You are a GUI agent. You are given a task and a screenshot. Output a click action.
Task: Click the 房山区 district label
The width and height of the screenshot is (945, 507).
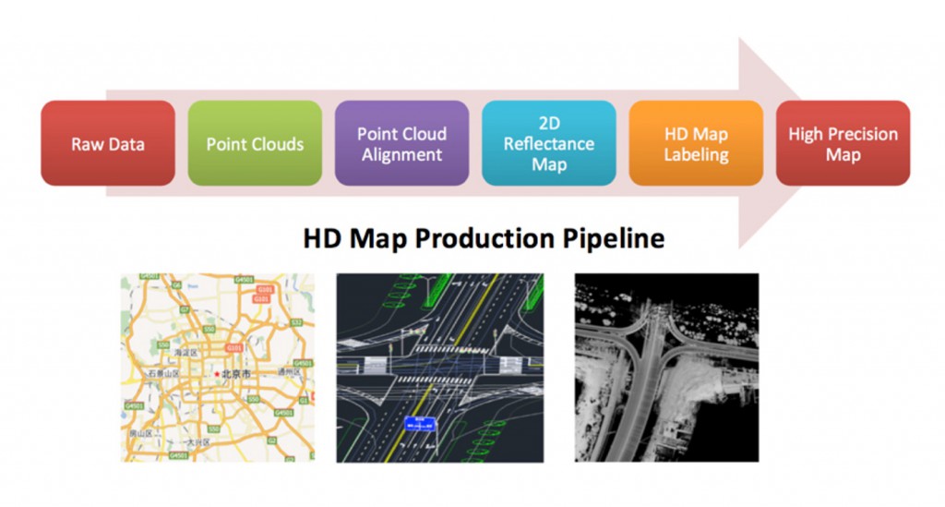(x=139, y=432)
